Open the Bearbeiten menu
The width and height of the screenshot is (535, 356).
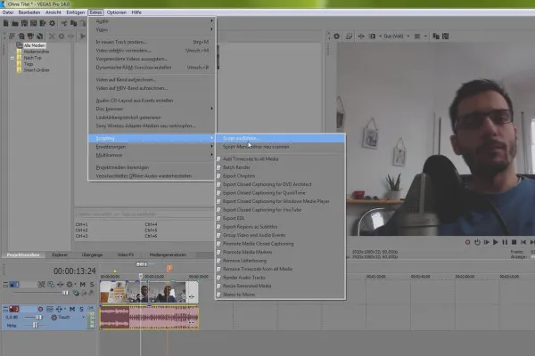[x=29, y=12]
